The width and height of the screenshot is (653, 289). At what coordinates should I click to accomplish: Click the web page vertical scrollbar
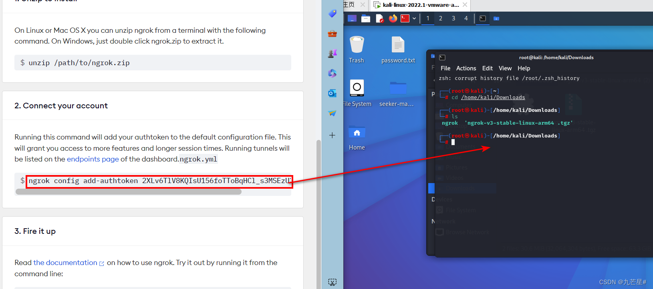pos(319,214)
